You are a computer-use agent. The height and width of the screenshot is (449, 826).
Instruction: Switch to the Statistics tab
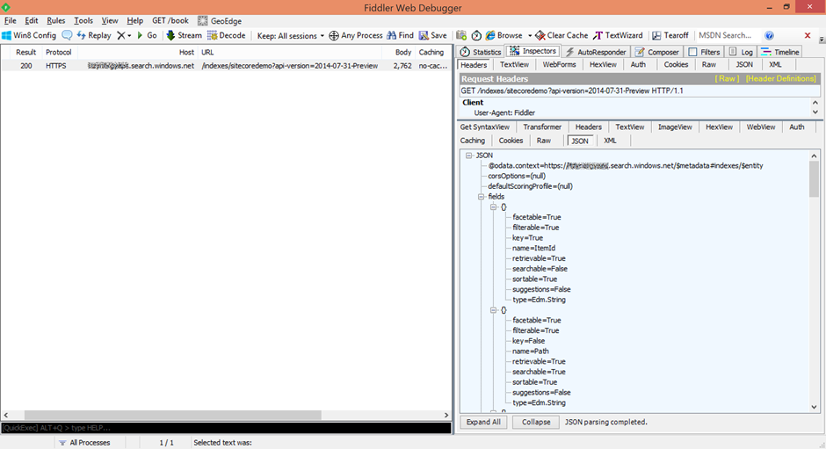click(x=480, y=52)
